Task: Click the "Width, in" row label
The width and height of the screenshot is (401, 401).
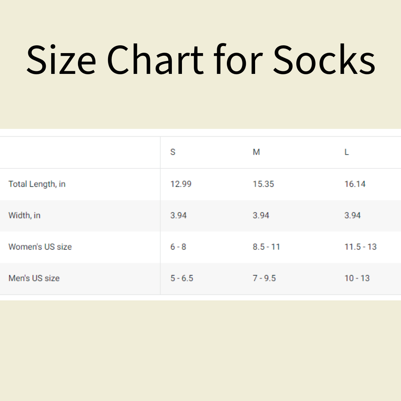Action: click(x=25, y=215)
